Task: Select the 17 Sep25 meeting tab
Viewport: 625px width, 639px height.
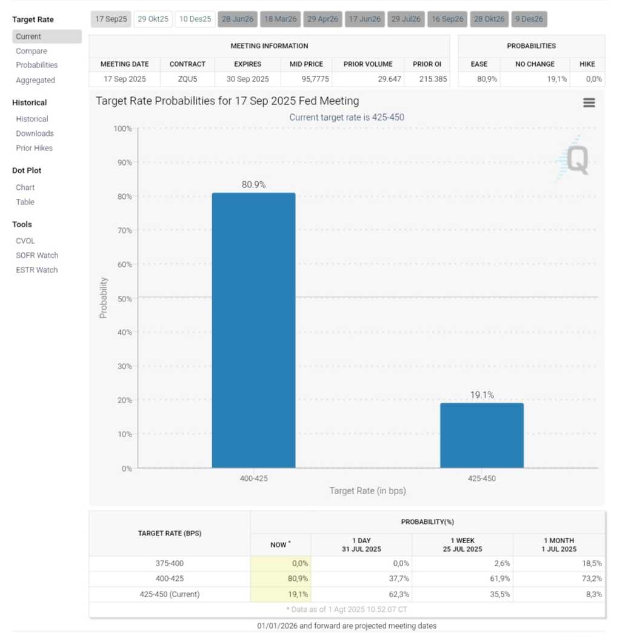Action: point(111,19)
